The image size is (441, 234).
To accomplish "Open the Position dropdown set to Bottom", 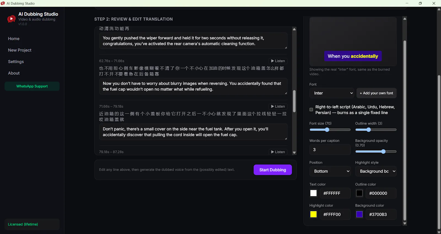I will click(x=330, y=171).
